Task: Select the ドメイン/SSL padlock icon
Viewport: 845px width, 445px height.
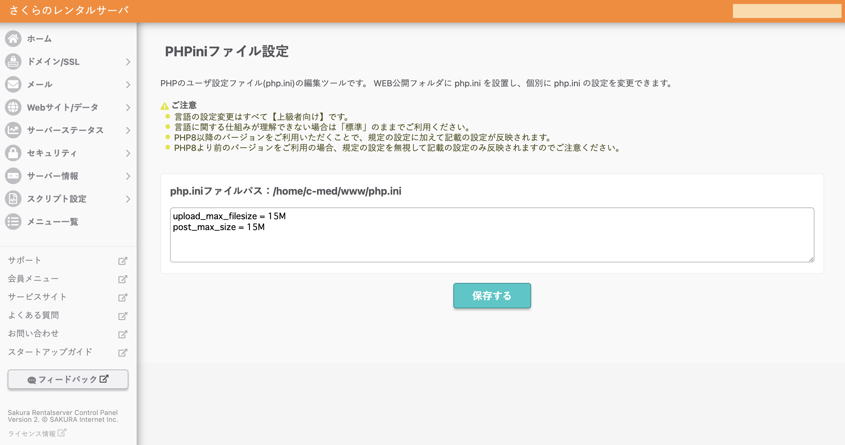Action: (x=13, y=61)
